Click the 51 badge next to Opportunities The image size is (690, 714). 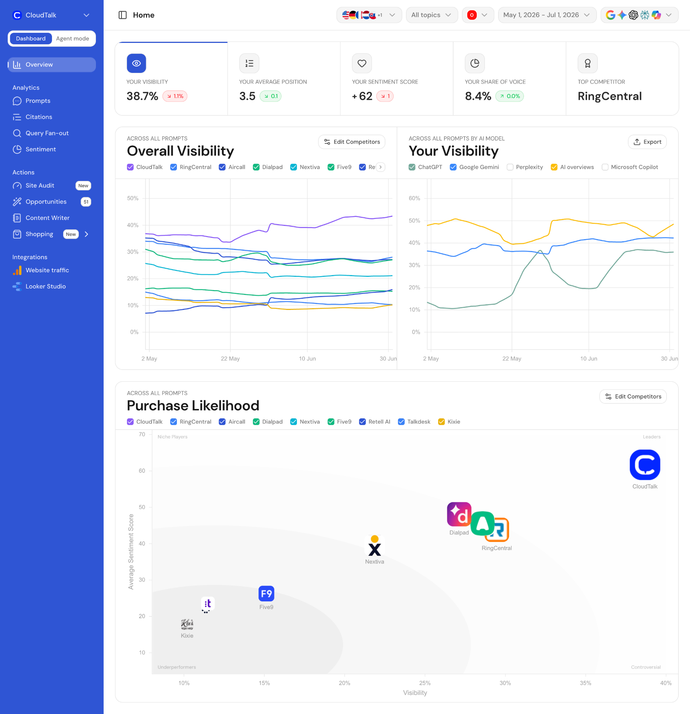[86, 202]
